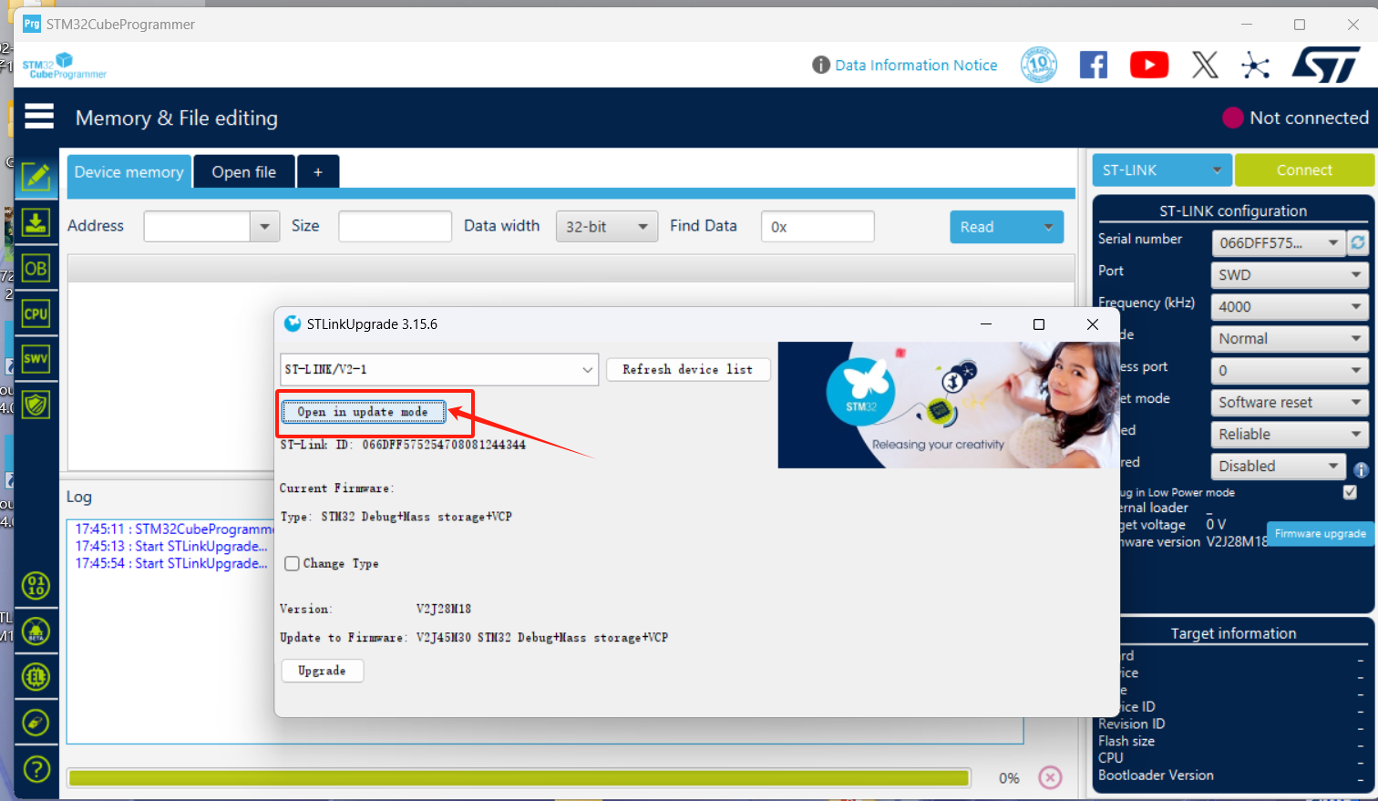Image resolution: width=1378 pixels, height=801 pixels.
Task: Click the Address input field
Action: point(197,226)
